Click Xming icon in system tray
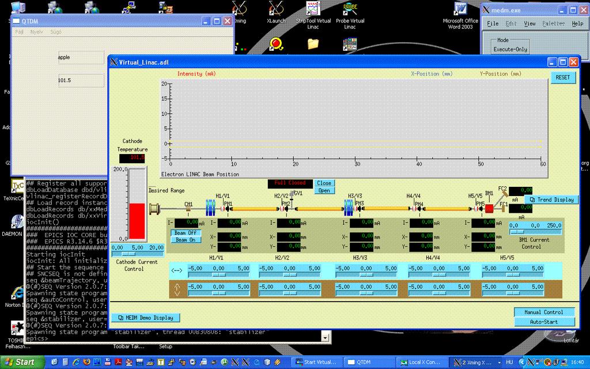Viewport: 590px width, 369px height. click(x=530, y=362)
